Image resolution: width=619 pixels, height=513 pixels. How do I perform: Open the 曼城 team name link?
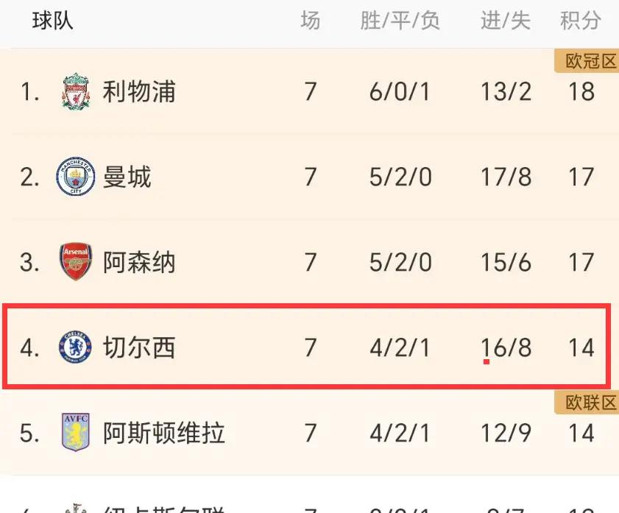click(127, 177)
